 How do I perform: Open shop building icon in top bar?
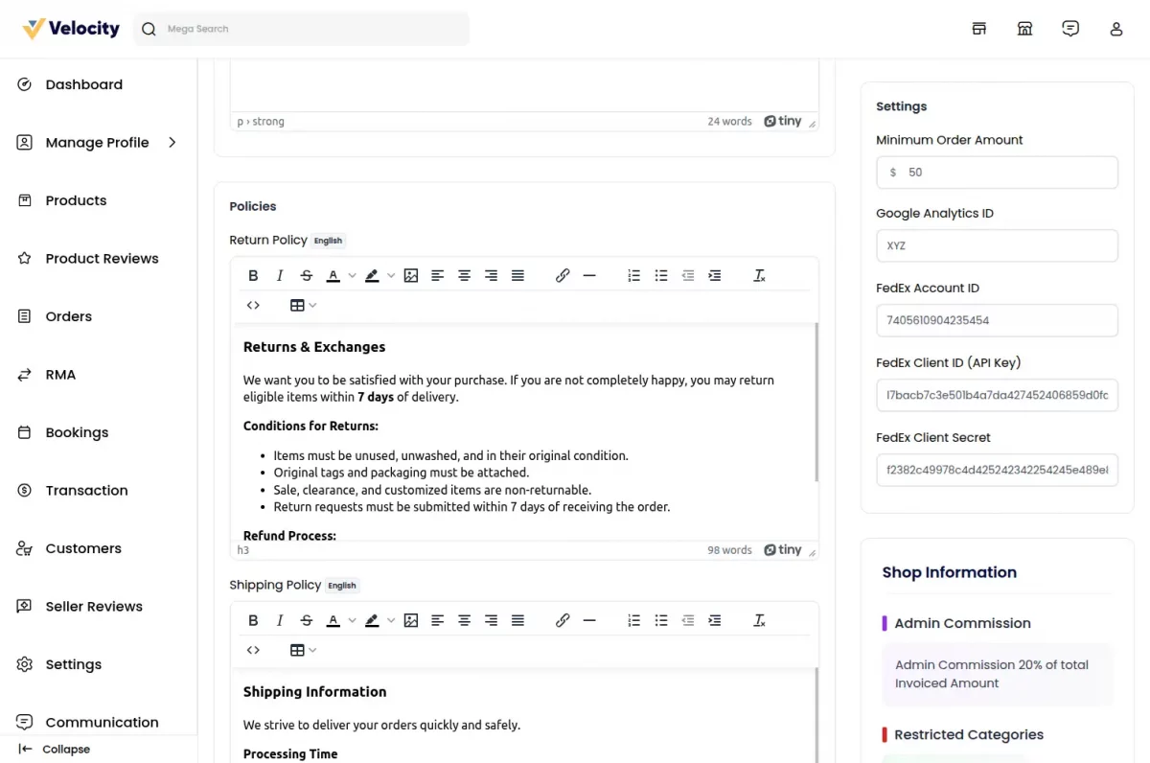[1024, 29]
